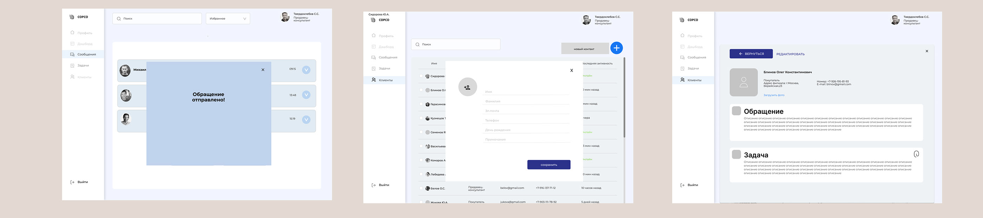Click the blue plus add-contact button

pyautogui.click(x=616, y=48)
